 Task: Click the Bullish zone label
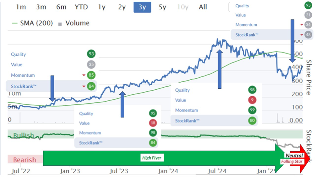point(23,136)
